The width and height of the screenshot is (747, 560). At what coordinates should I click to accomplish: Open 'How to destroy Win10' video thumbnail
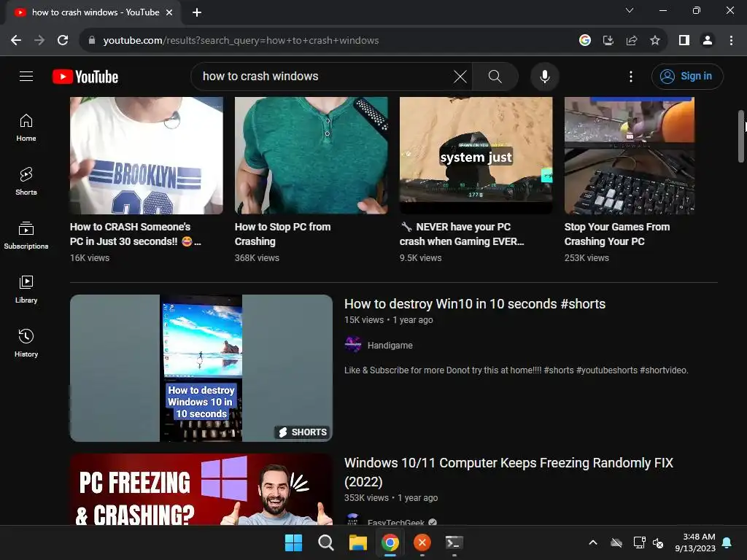point(201,368)
